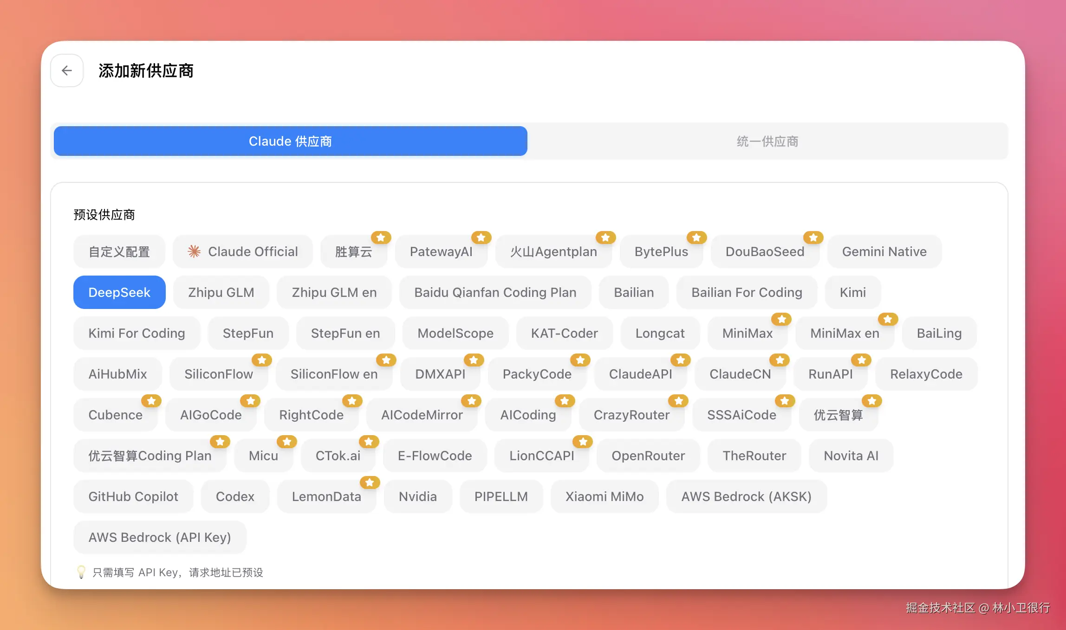The image size is (1066, 630).
Task: Select the Codex preset
Action: [x=235, y=496]
